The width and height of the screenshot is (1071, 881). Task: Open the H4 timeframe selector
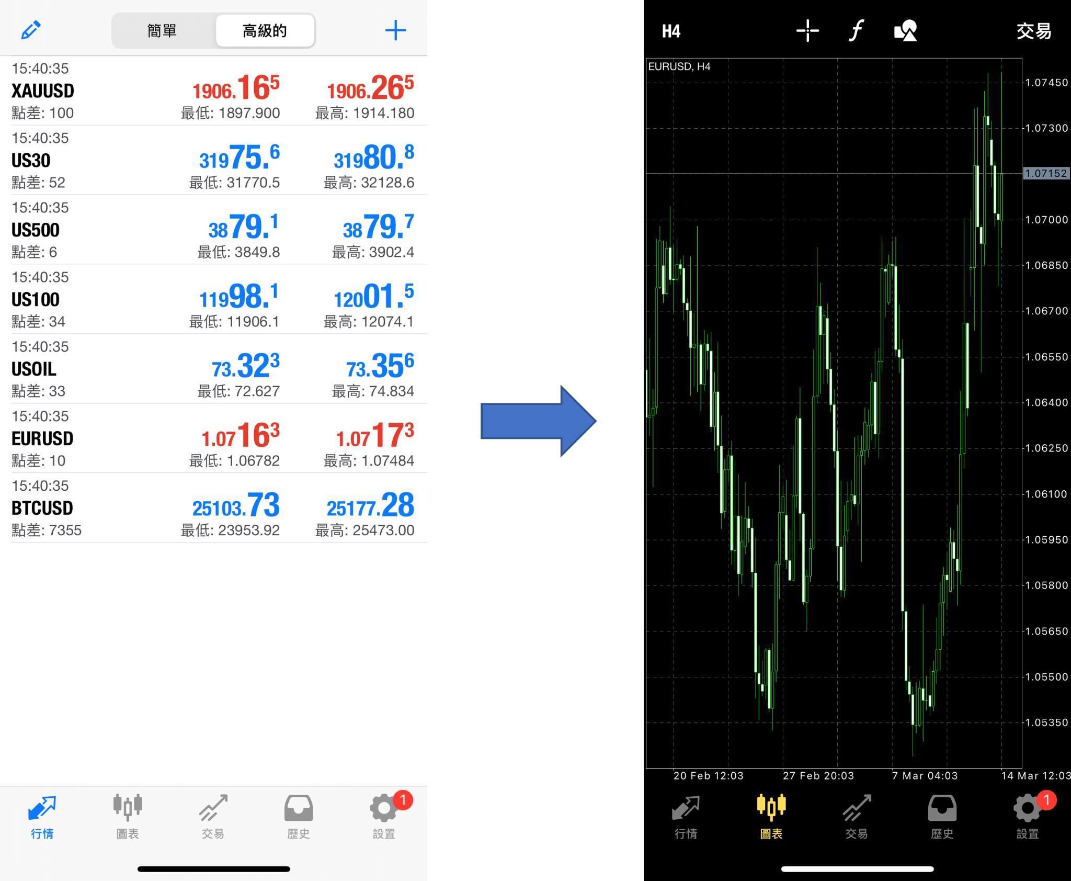coord(671,31)
